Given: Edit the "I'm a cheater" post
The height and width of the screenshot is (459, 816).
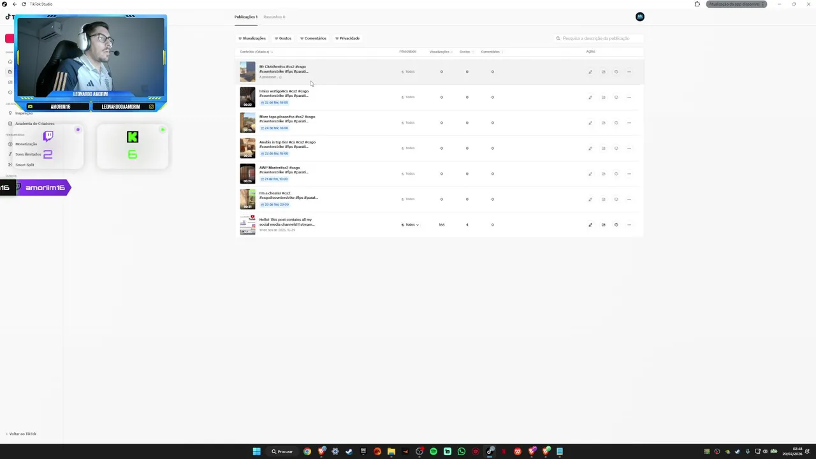Looking at the screenshot, I should pyautogui.click(x=590, y=200).
